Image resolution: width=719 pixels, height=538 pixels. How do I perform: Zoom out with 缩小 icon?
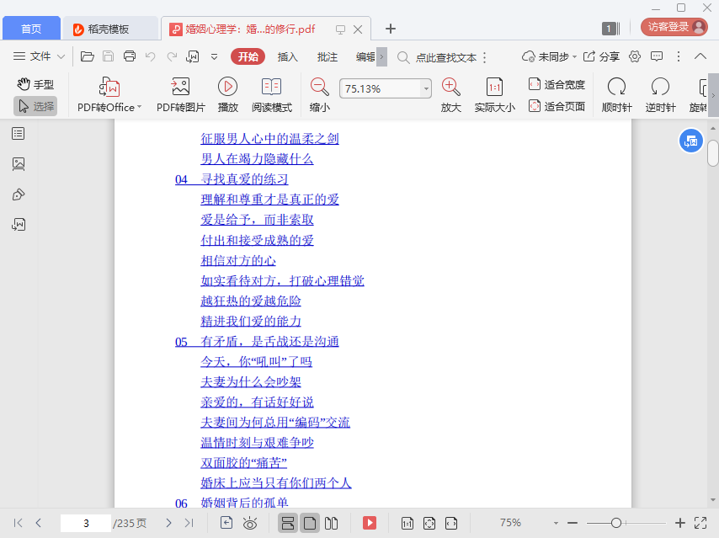point(320,95)
